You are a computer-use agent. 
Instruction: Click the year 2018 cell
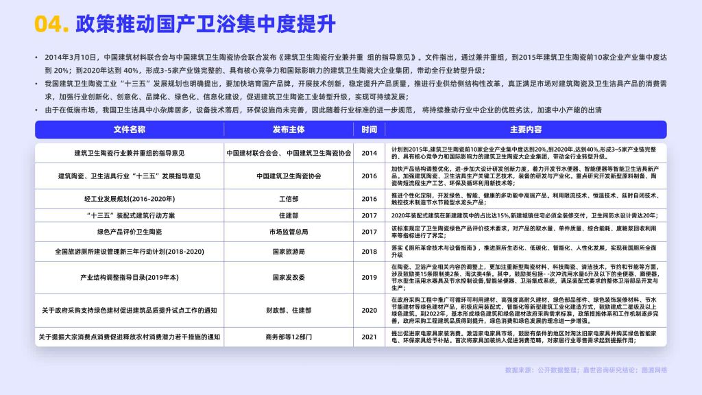(370, 252)
